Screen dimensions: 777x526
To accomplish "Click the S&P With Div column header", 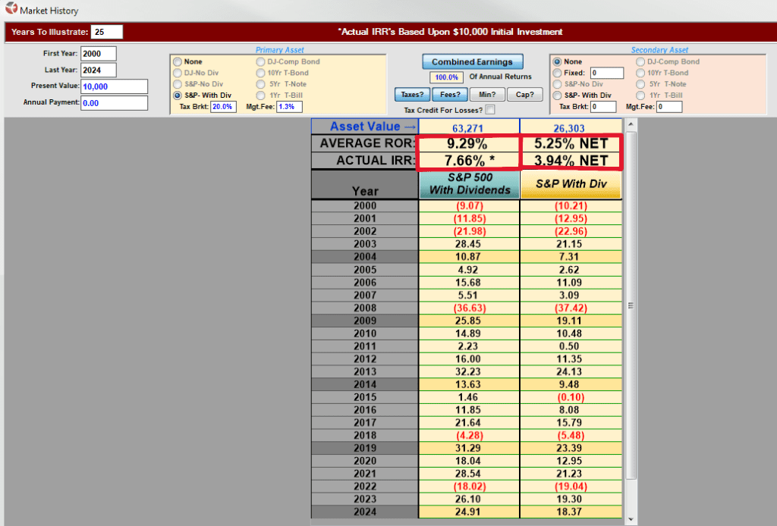I will [571, 184].
